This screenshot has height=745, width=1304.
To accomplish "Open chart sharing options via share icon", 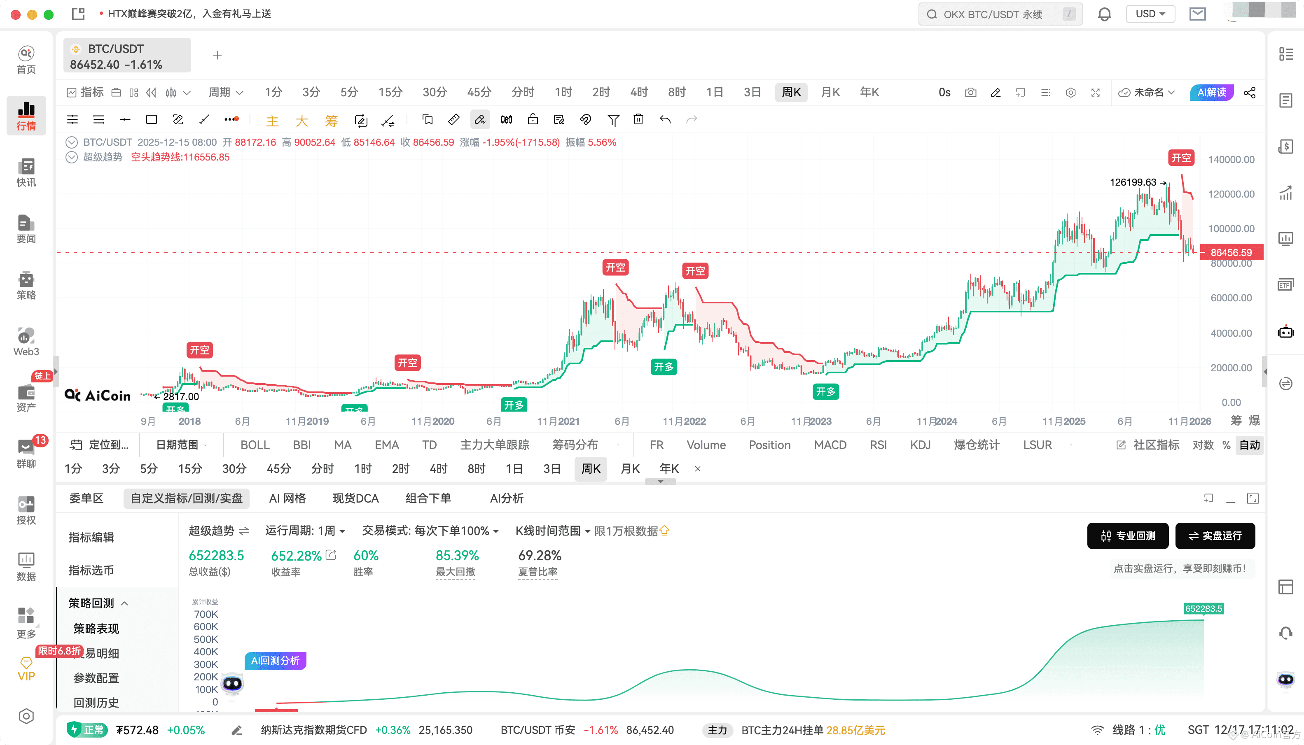I will [x=1250, y=93].
